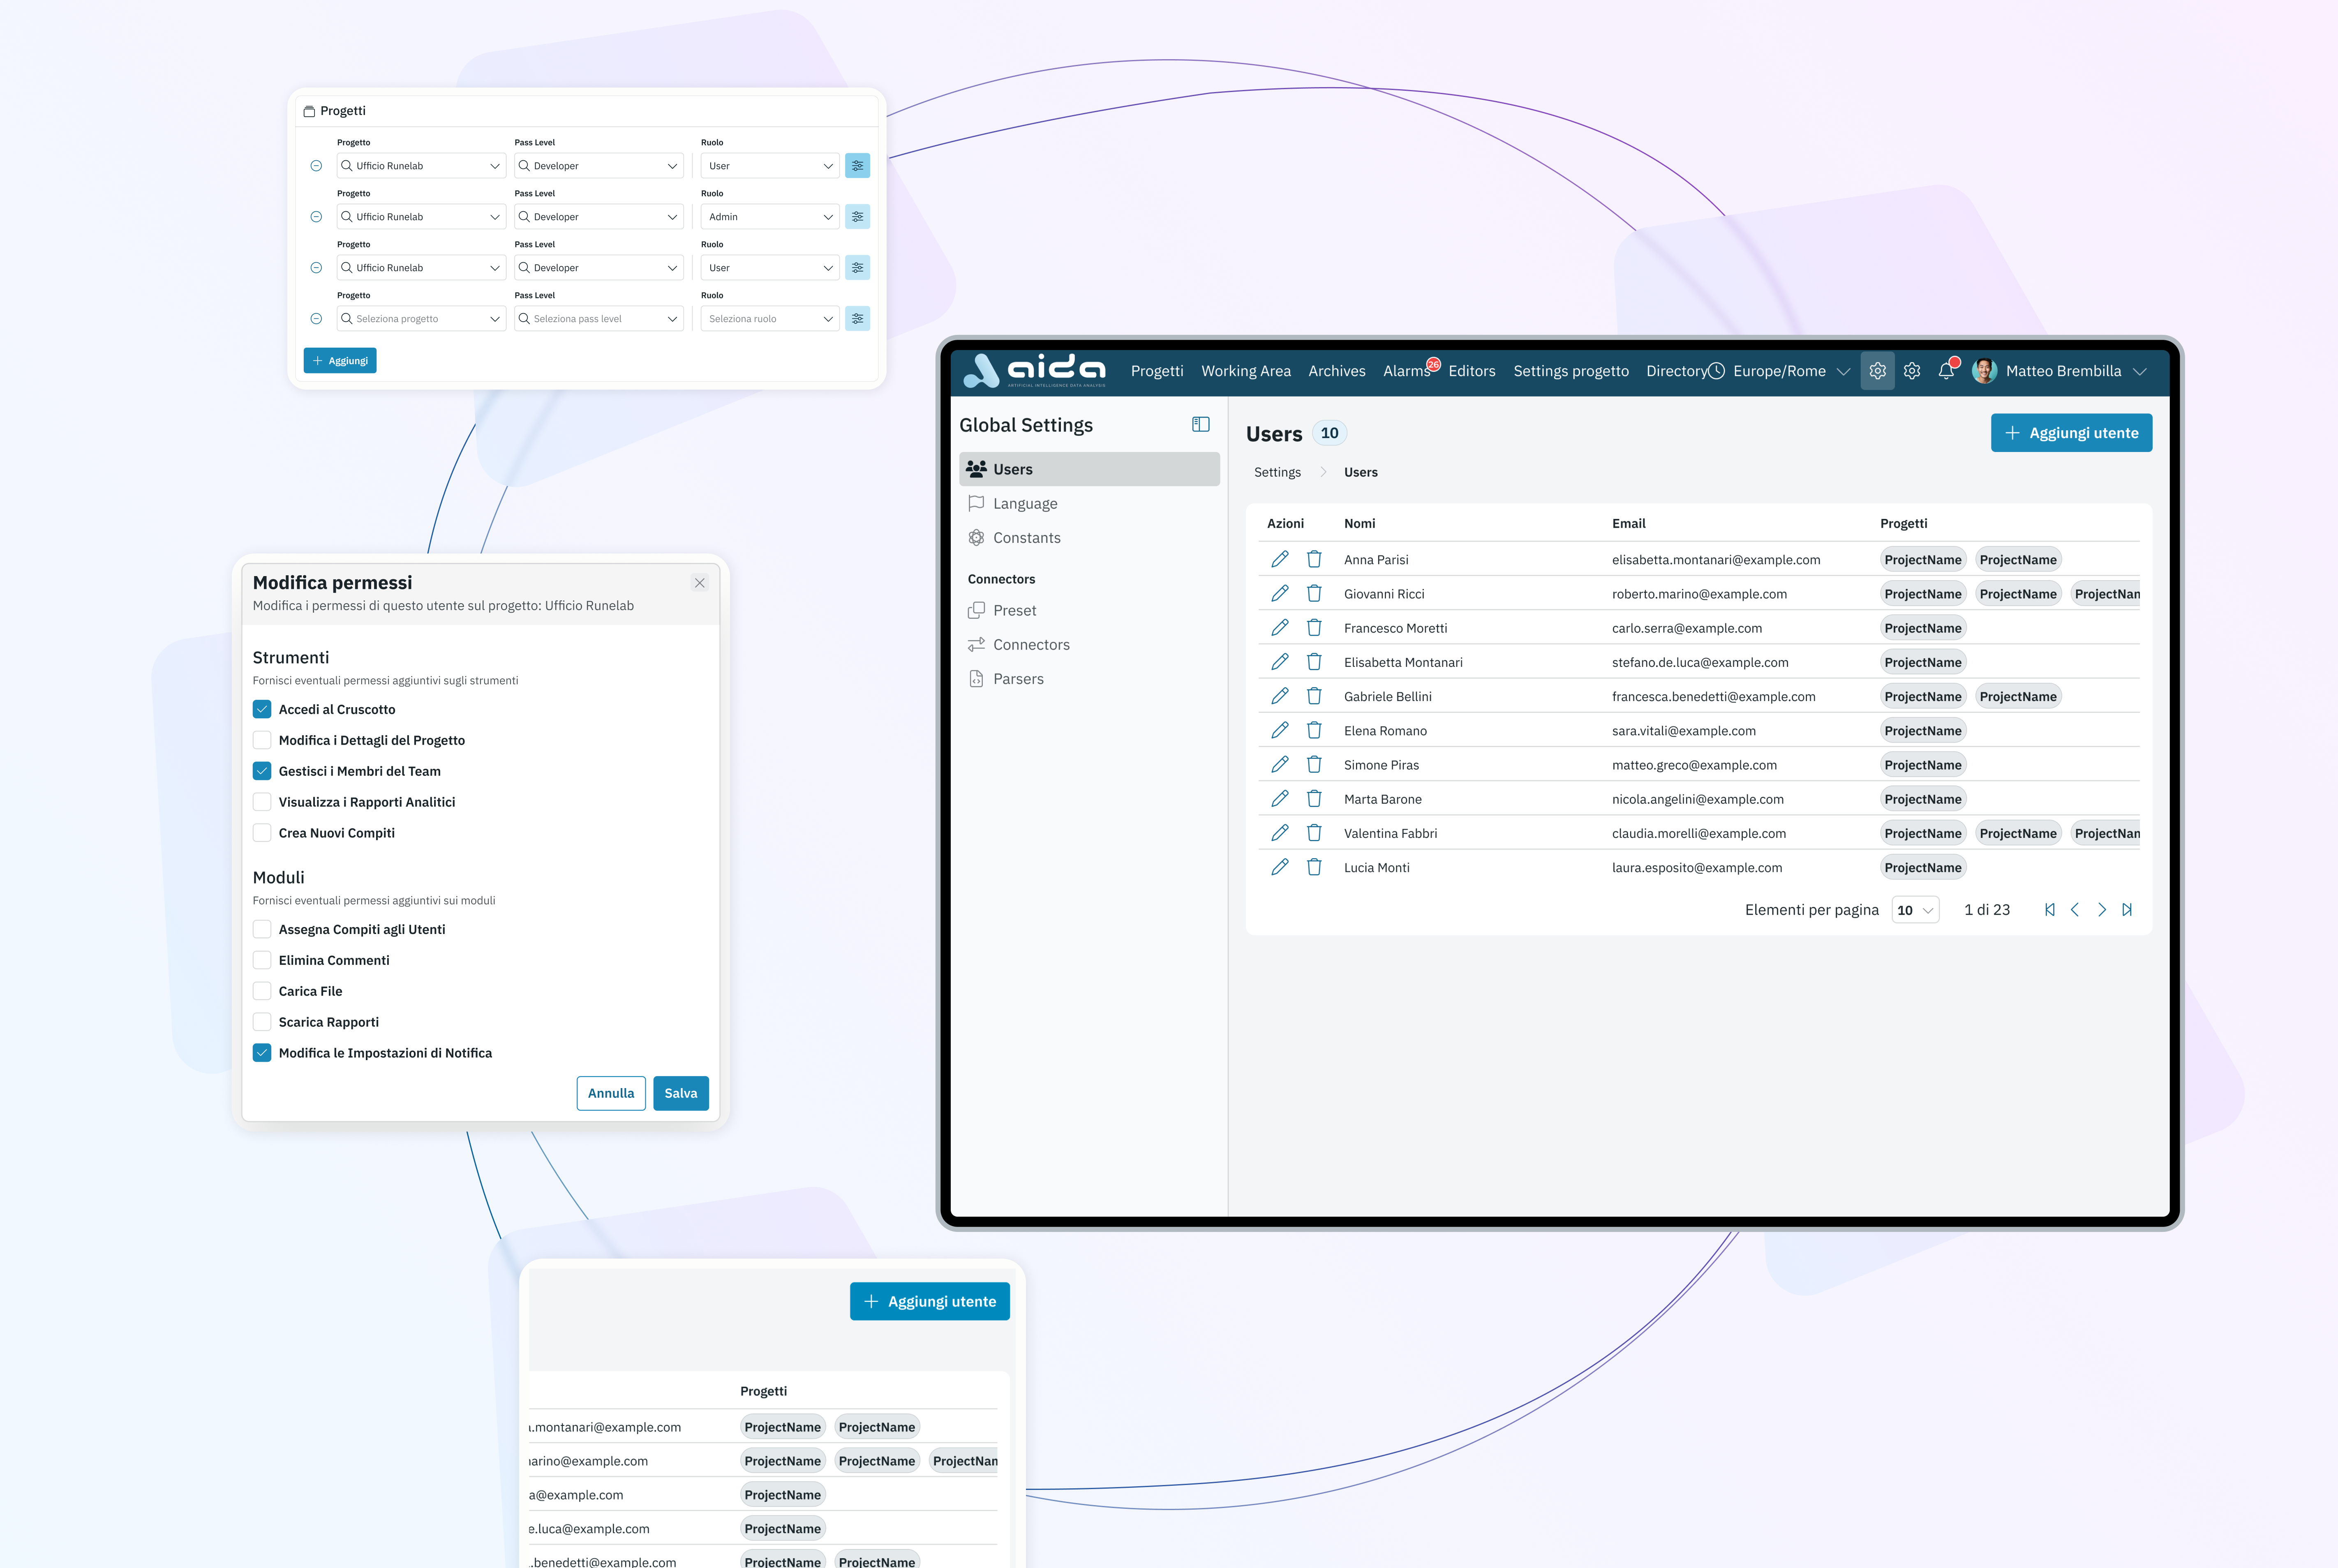
Task: Click Salva in Modifica permessi dialog
Action: coord(681,1093)
